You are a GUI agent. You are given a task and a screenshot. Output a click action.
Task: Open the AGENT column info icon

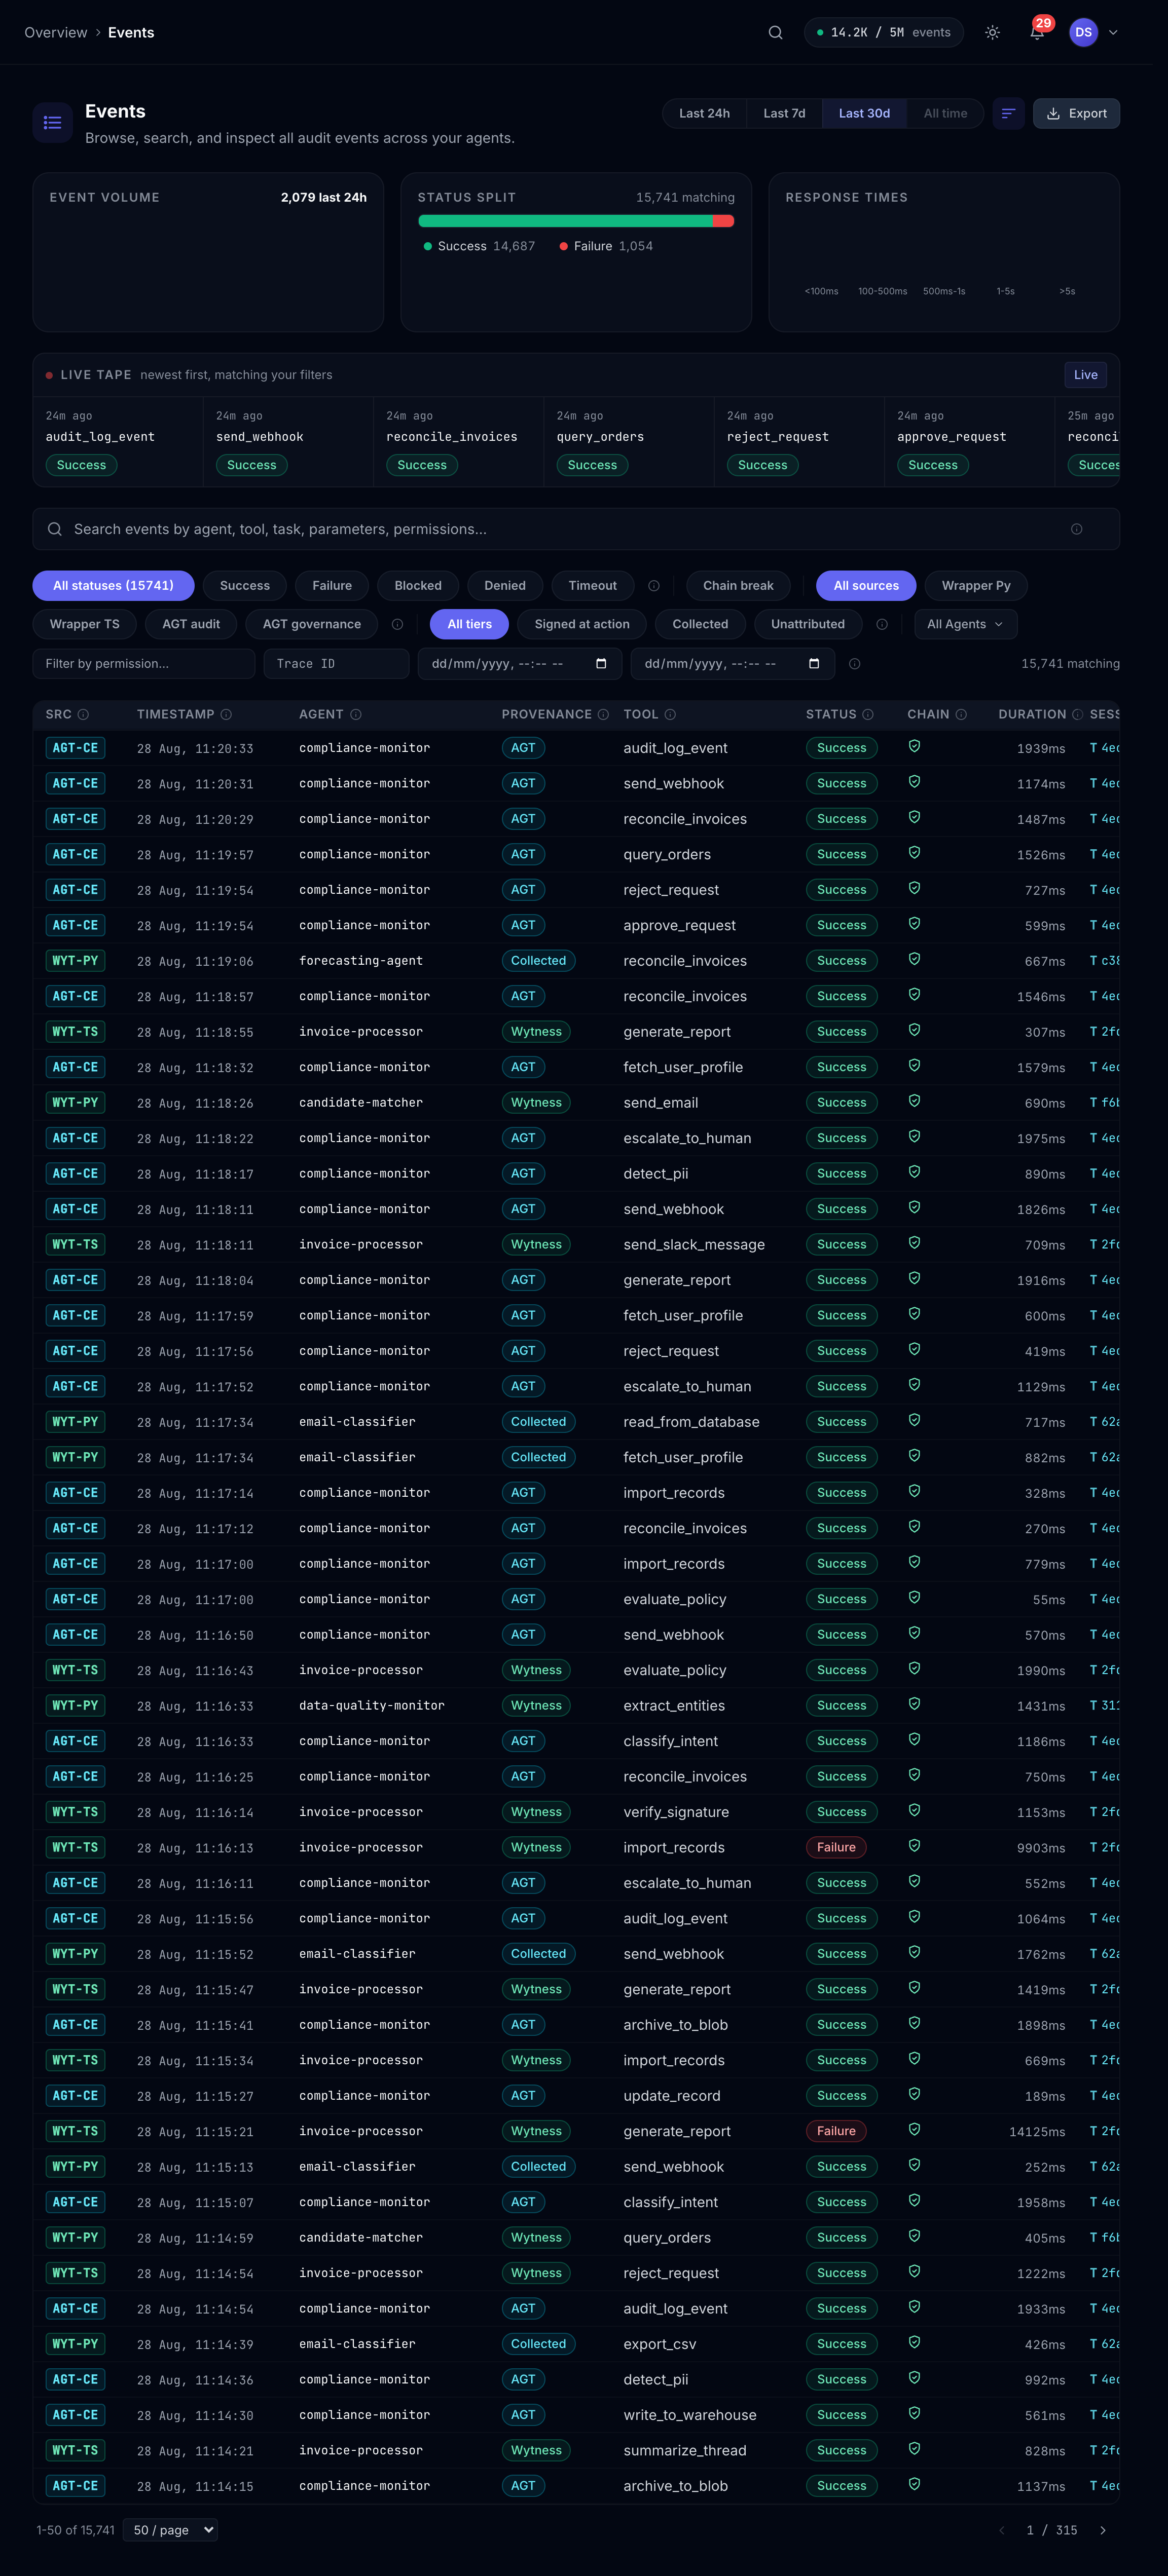point(355,715)
